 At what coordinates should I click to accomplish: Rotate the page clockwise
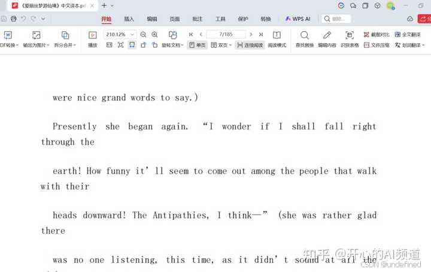(155, 45)
